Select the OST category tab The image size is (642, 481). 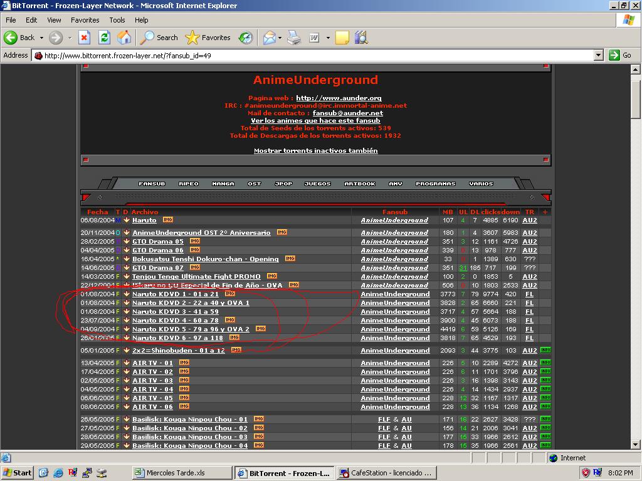(x=255, y=184)
